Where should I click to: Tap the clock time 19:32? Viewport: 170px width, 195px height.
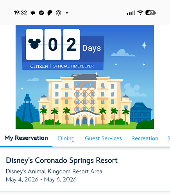click(20, 13)
